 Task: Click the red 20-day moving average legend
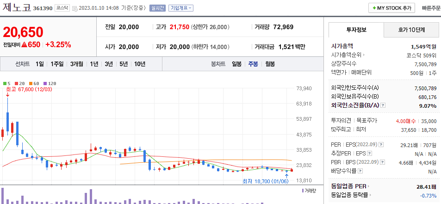pyautogui.click(x=20, y=83)
